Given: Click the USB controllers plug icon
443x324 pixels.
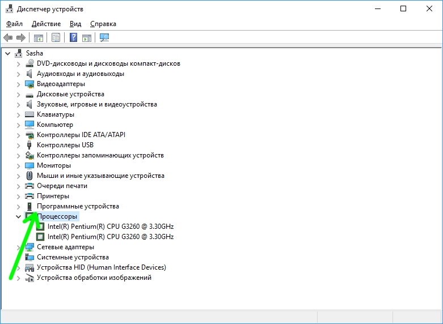Looking at the screenshot, I should pos(29,145).
